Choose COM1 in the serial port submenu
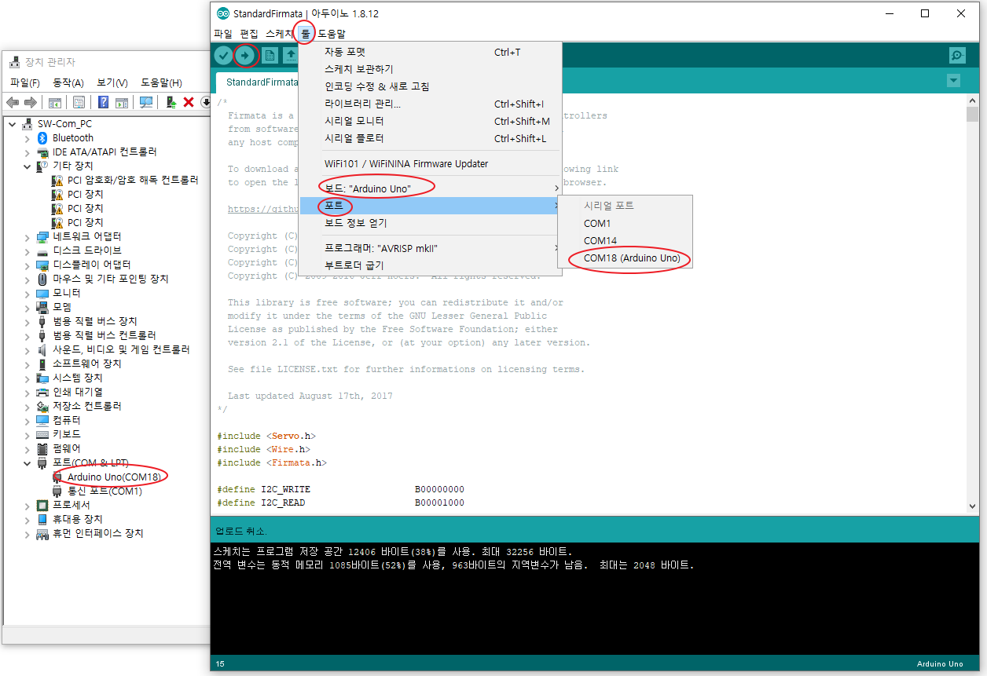This screenshot has width=987, height=676. [626, 224]
